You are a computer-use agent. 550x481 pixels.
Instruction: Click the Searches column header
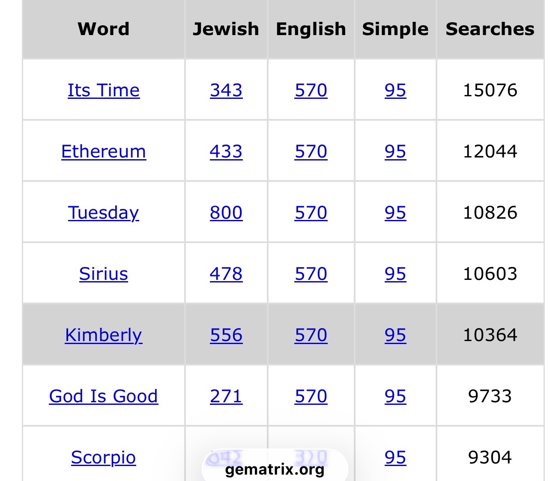coord(490,29)
